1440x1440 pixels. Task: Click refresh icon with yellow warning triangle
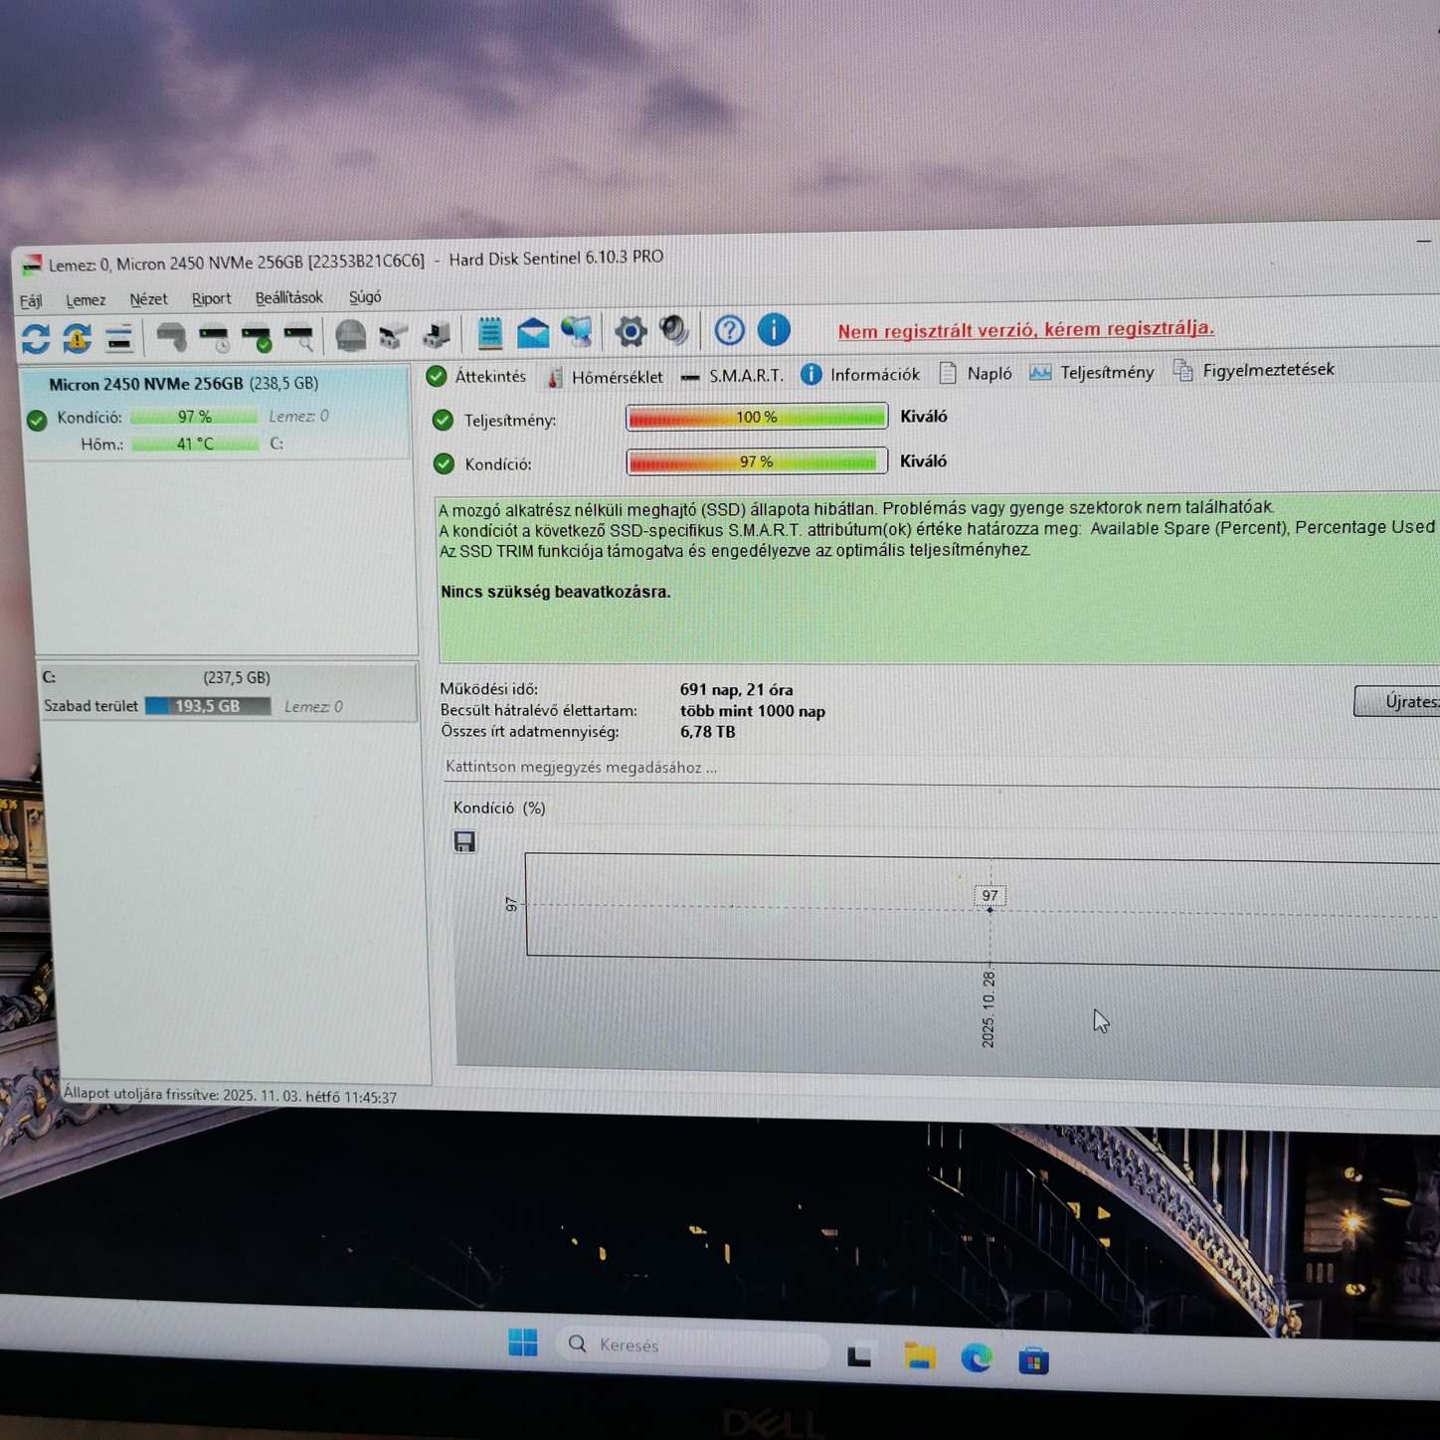click(x=78, y=339)
